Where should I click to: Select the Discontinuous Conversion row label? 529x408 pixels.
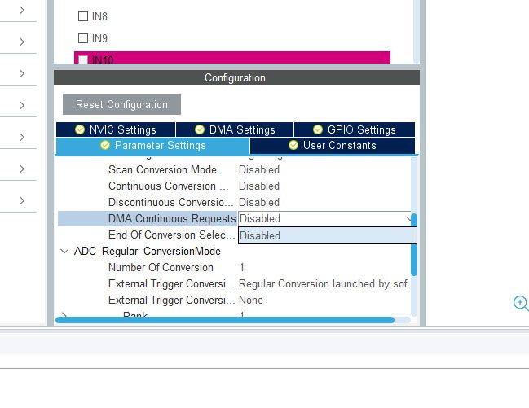pyautogui.click(x=170, y=202)
